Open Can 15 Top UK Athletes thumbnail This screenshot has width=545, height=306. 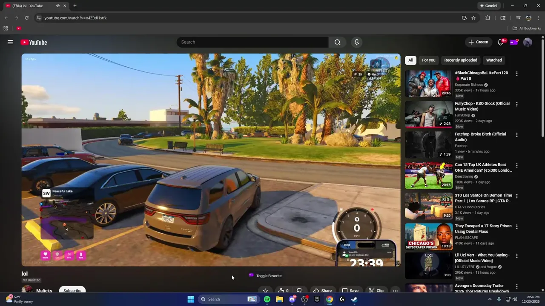pos(428,176)
